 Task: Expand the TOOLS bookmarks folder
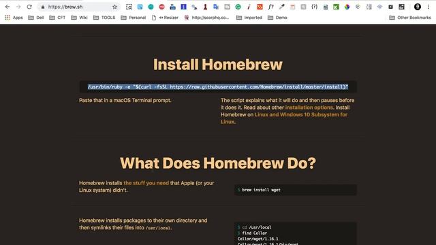pyautogui.click(x=104, y=18)
